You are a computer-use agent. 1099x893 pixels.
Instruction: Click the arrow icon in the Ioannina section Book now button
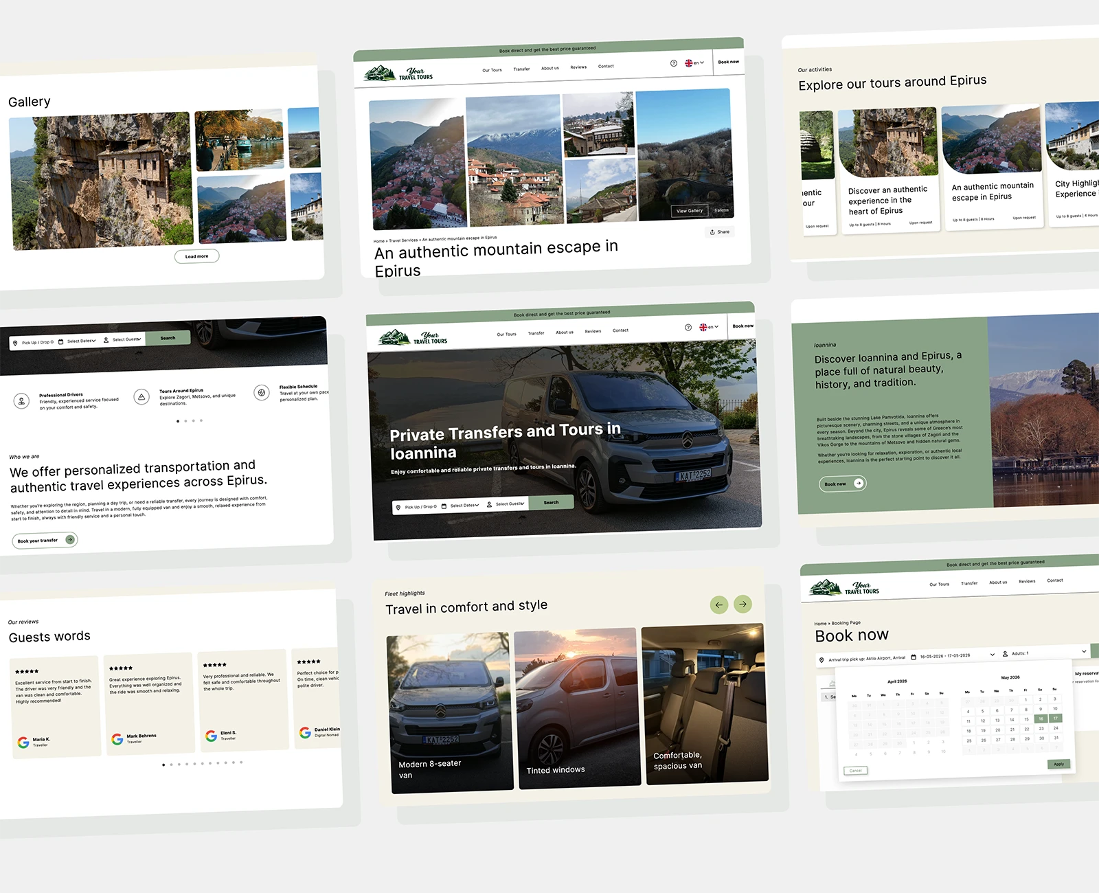coord(859,483)
